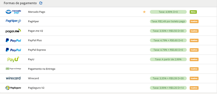Click the wirecard logo
Image resolution: width=217 pixels, height=94 pixels.
tap(13, 78)
